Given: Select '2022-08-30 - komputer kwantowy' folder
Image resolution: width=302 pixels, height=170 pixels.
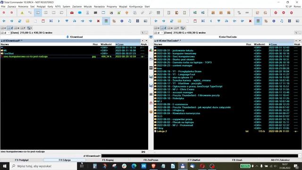Looking at the screenshot, I should (227, 53).
